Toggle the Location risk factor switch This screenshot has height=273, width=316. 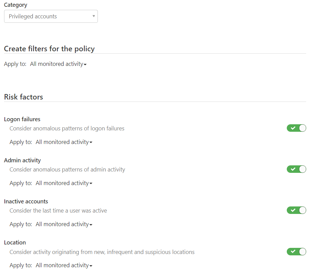[x=296, y=252]
